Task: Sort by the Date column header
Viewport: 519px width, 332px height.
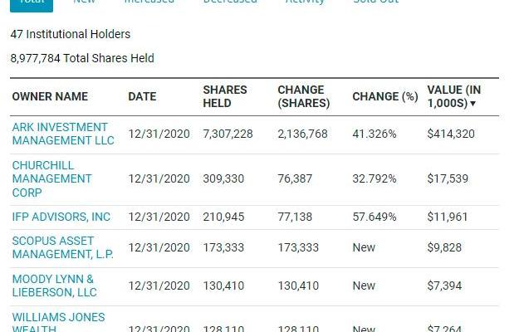Action: (142, 97)
